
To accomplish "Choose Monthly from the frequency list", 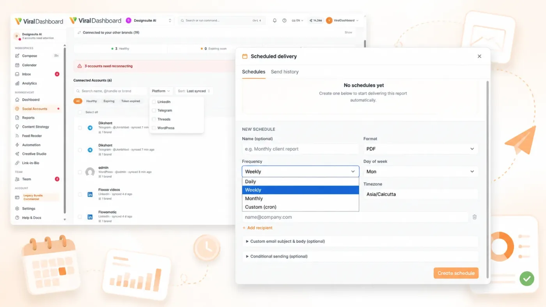I will [300, 198].
